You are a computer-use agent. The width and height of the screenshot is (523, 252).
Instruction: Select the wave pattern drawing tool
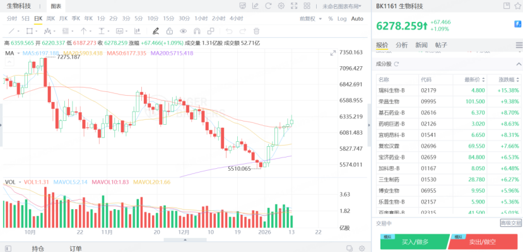(x=47, y=31)
